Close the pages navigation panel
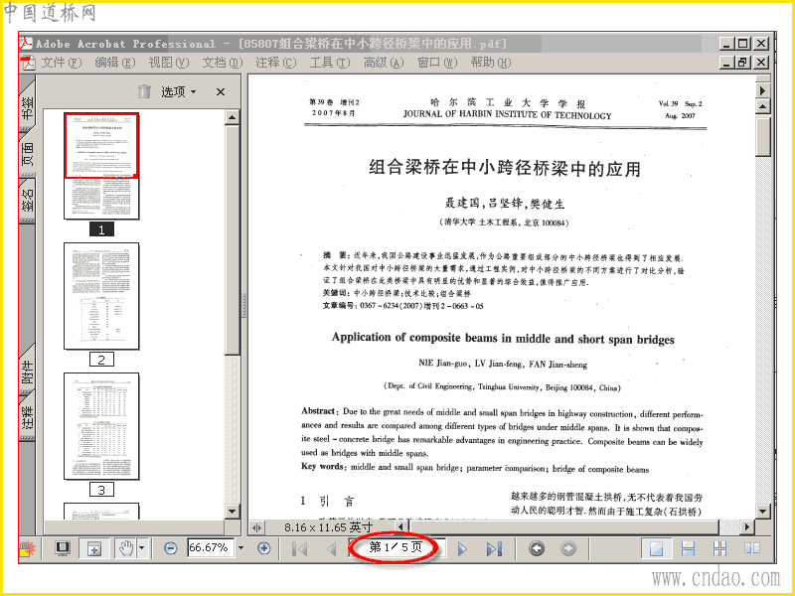The image size is (795, 596). [220, 91]
